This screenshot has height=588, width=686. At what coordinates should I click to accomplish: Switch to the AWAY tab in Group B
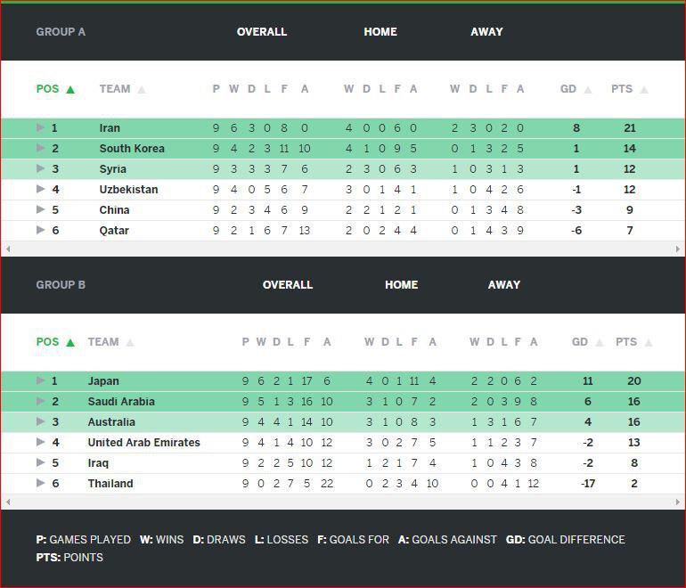pos(504,285)
